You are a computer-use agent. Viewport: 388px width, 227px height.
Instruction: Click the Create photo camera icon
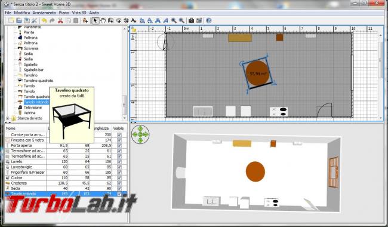(x=191, y=20)
